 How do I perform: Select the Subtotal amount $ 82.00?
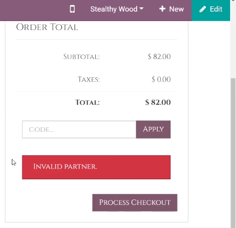point(159,57)
